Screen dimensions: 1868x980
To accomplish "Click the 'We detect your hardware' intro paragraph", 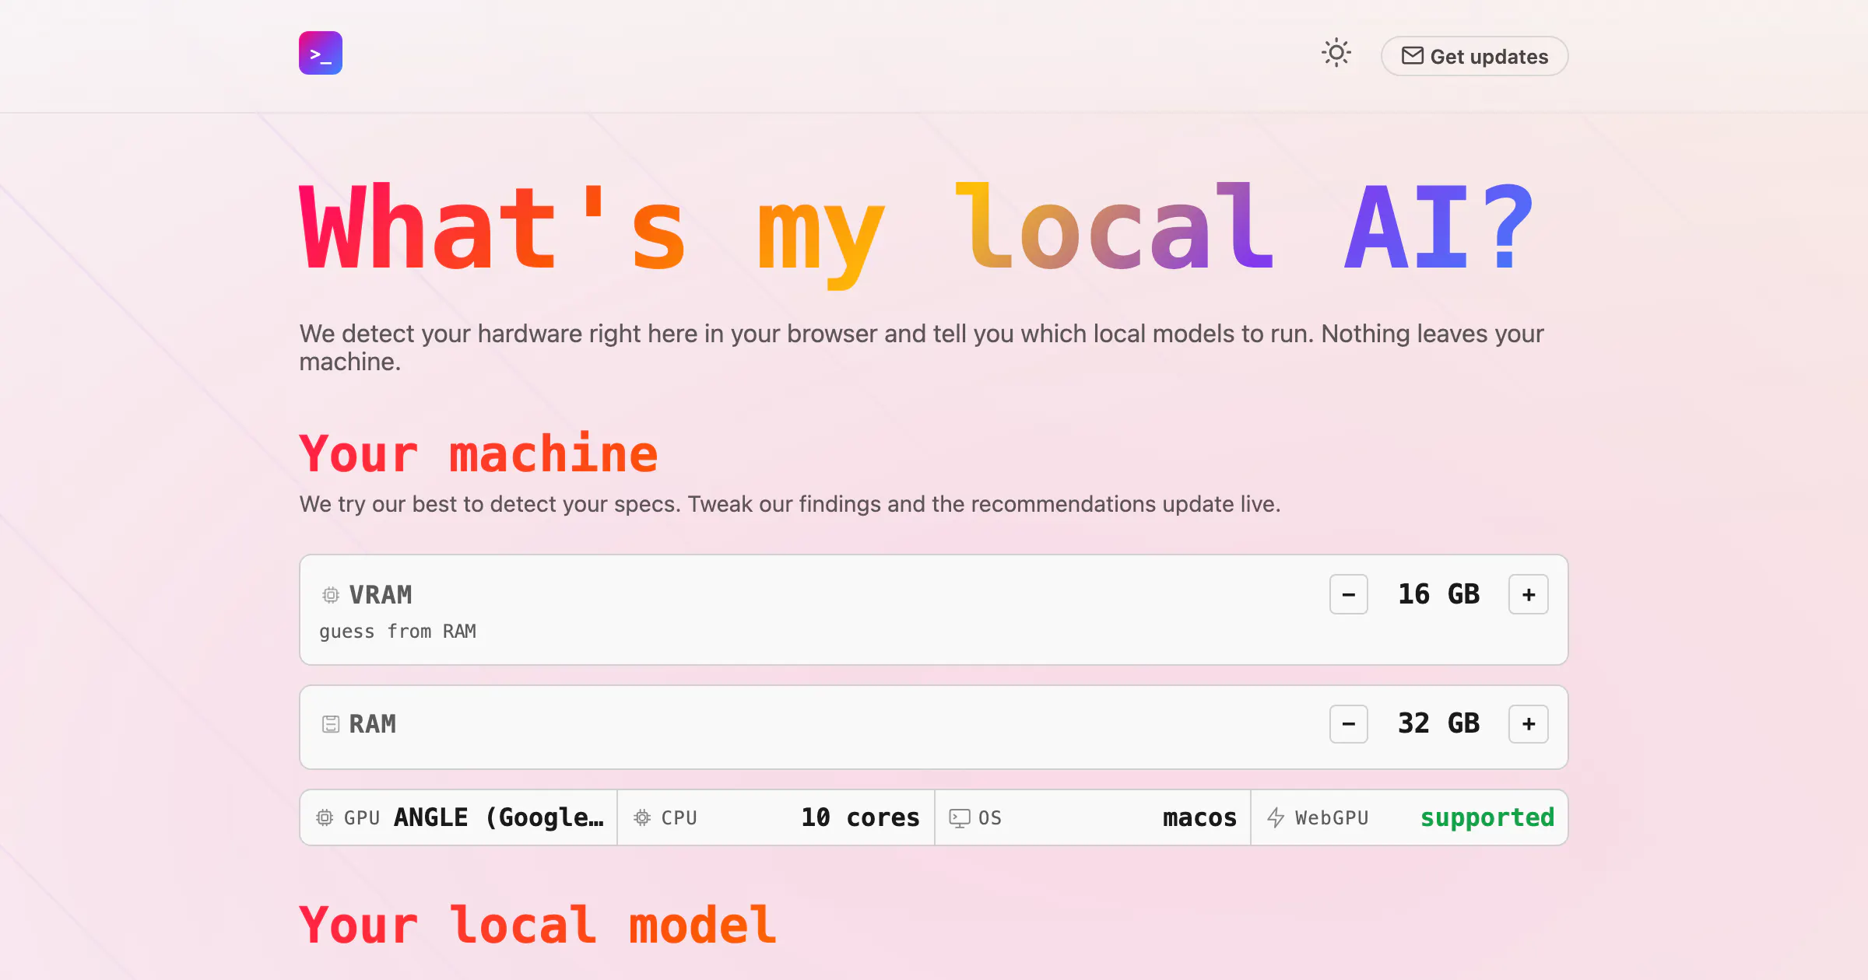I will [922, 348].
